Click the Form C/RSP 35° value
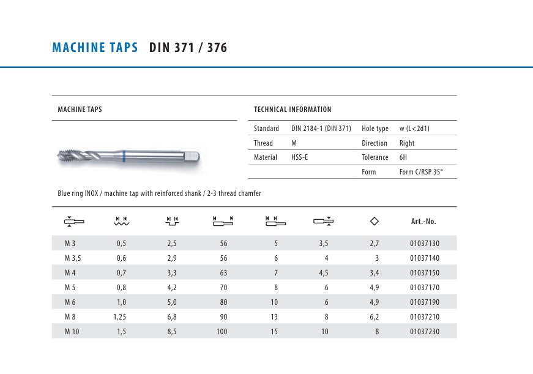 420,172
